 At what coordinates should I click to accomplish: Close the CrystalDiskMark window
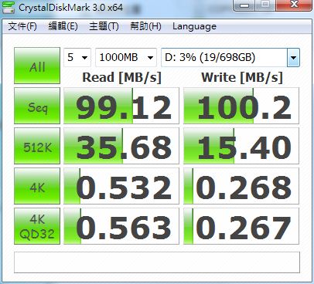click(x=294, y=5)
